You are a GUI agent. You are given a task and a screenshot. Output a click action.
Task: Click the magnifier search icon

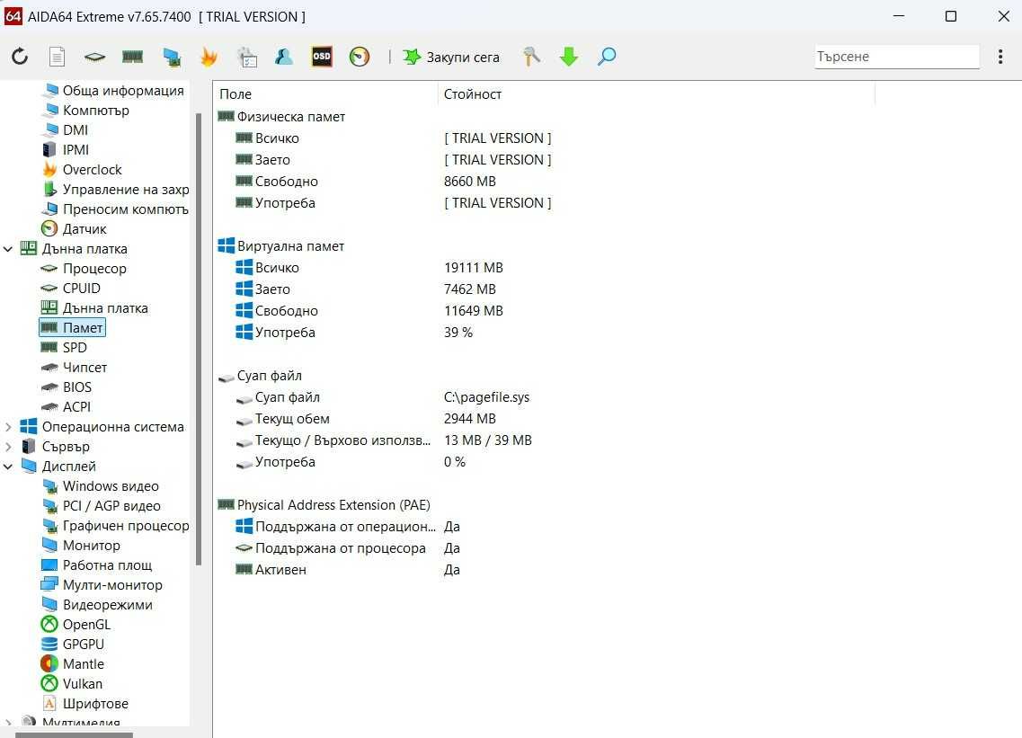pos(607,57)
